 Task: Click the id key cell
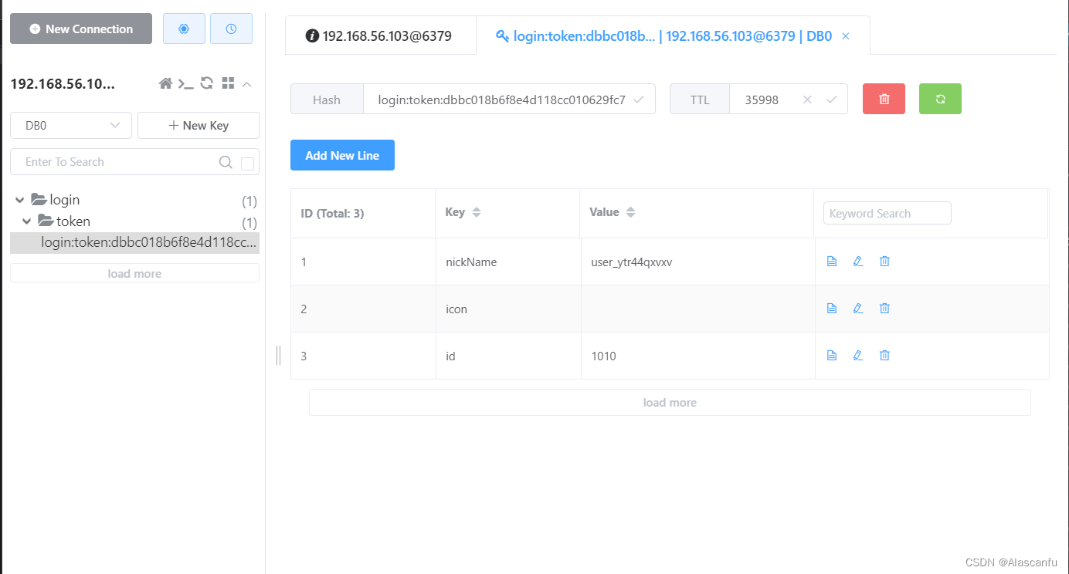[508, 356]
